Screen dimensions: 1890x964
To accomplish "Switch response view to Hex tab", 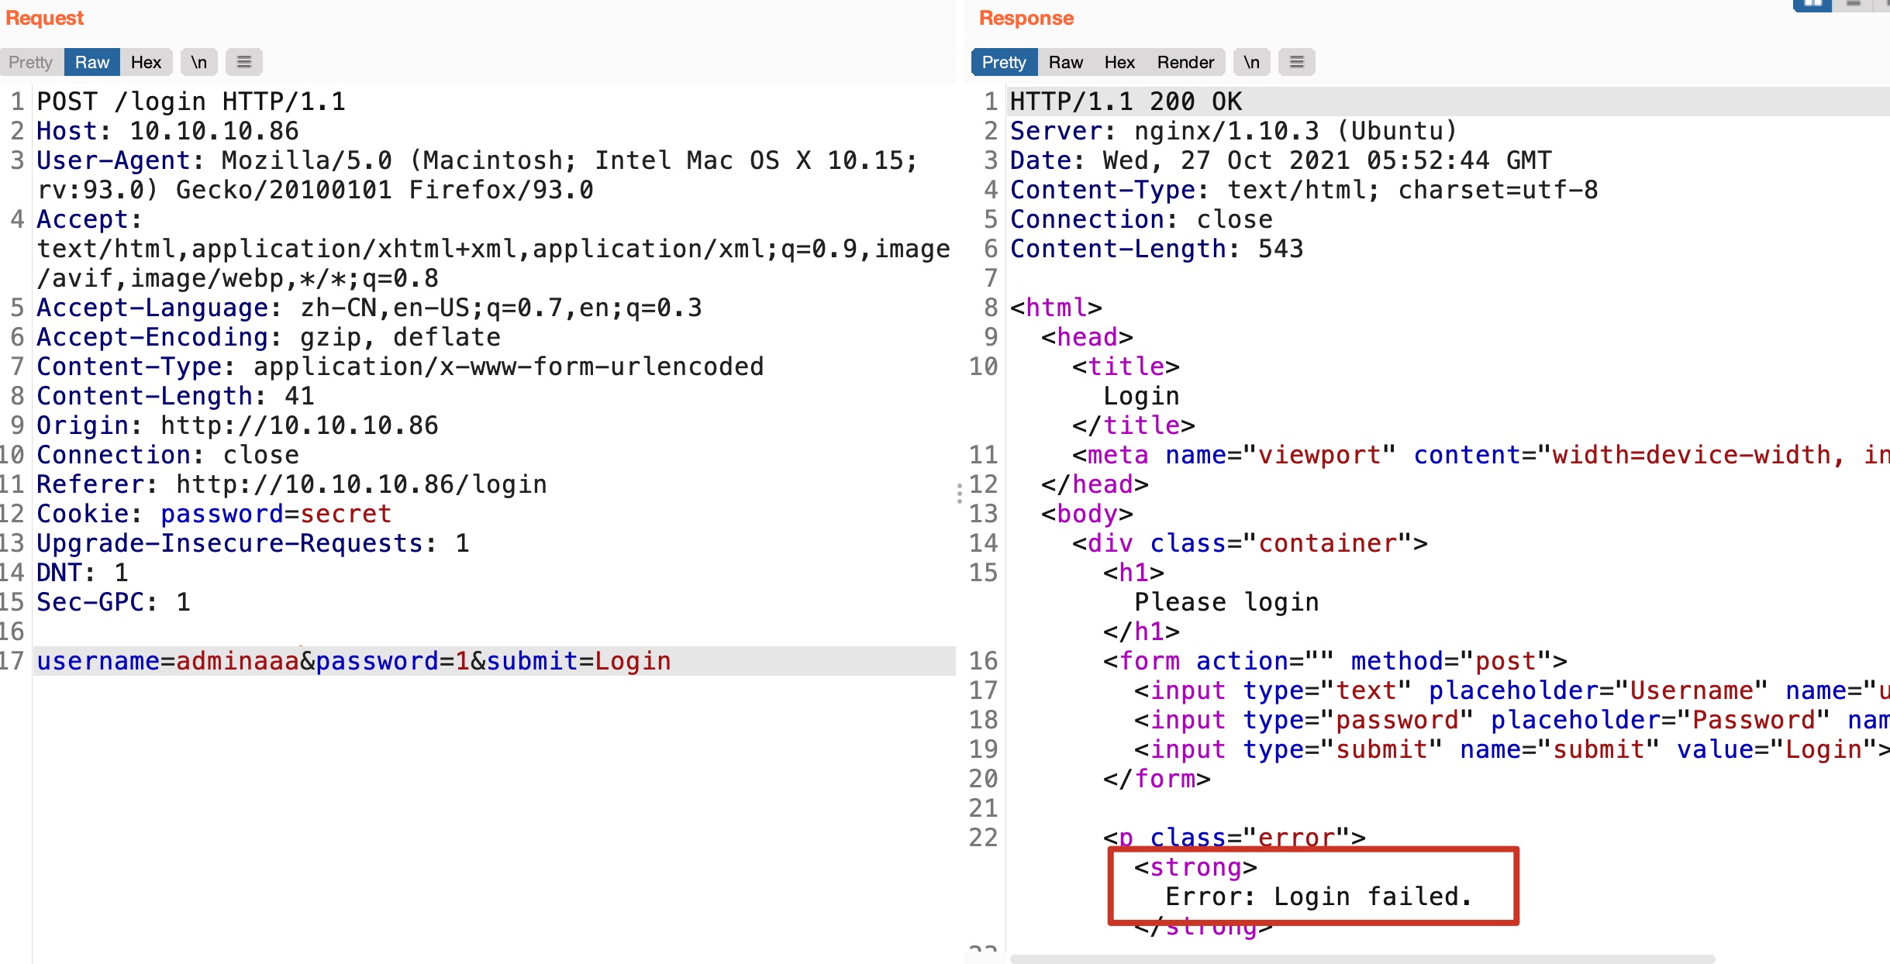I will pyautogui.click(x=1119, y=62).
